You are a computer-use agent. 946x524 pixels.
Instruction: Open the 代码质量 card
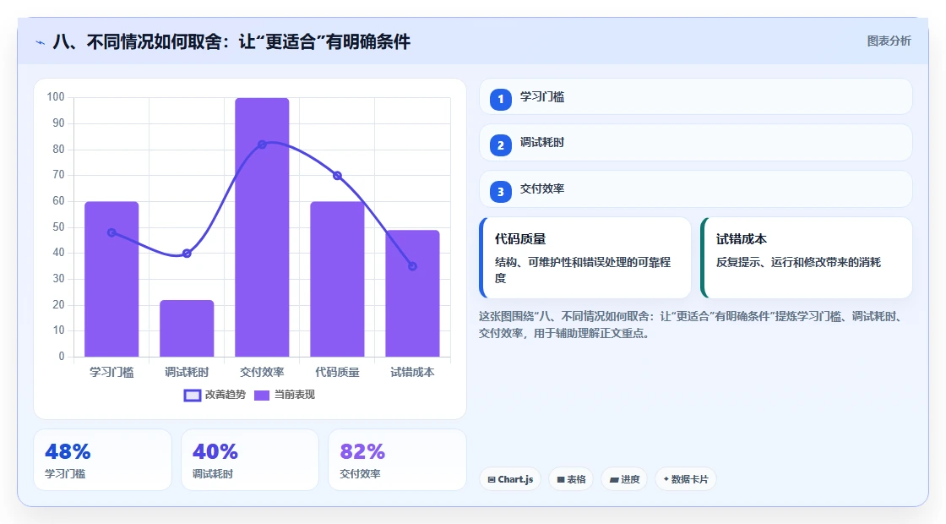pyautogui.click(x=584, y=258)
